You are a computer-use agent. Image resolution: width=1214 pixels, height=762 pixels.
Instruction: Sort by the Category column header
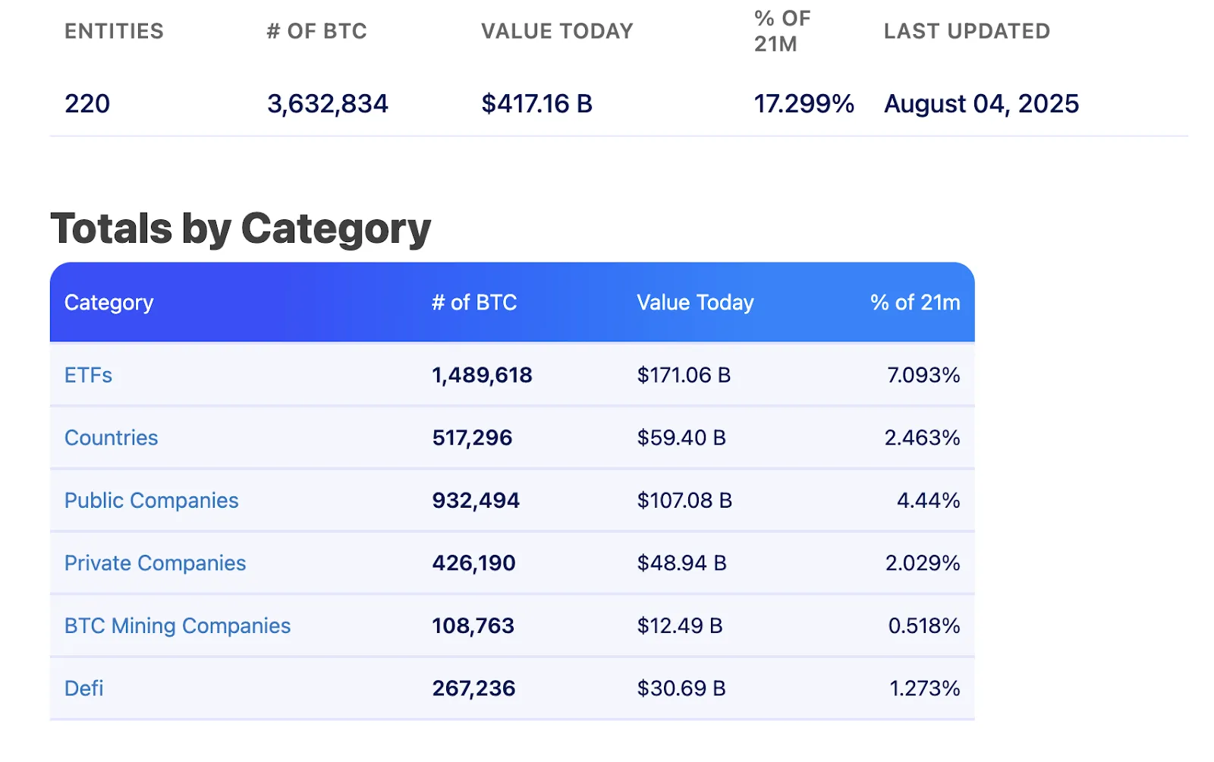(x=109, y=302)
